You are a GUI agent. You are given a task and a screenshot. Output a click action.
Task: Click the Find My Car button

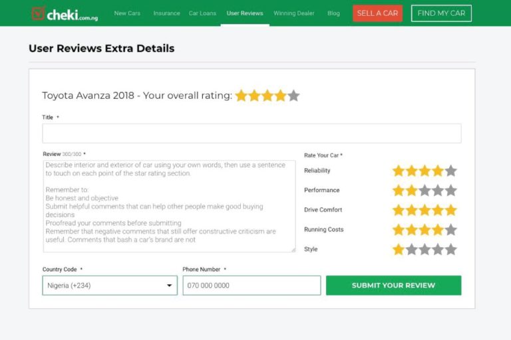click(x=441, y=13)
